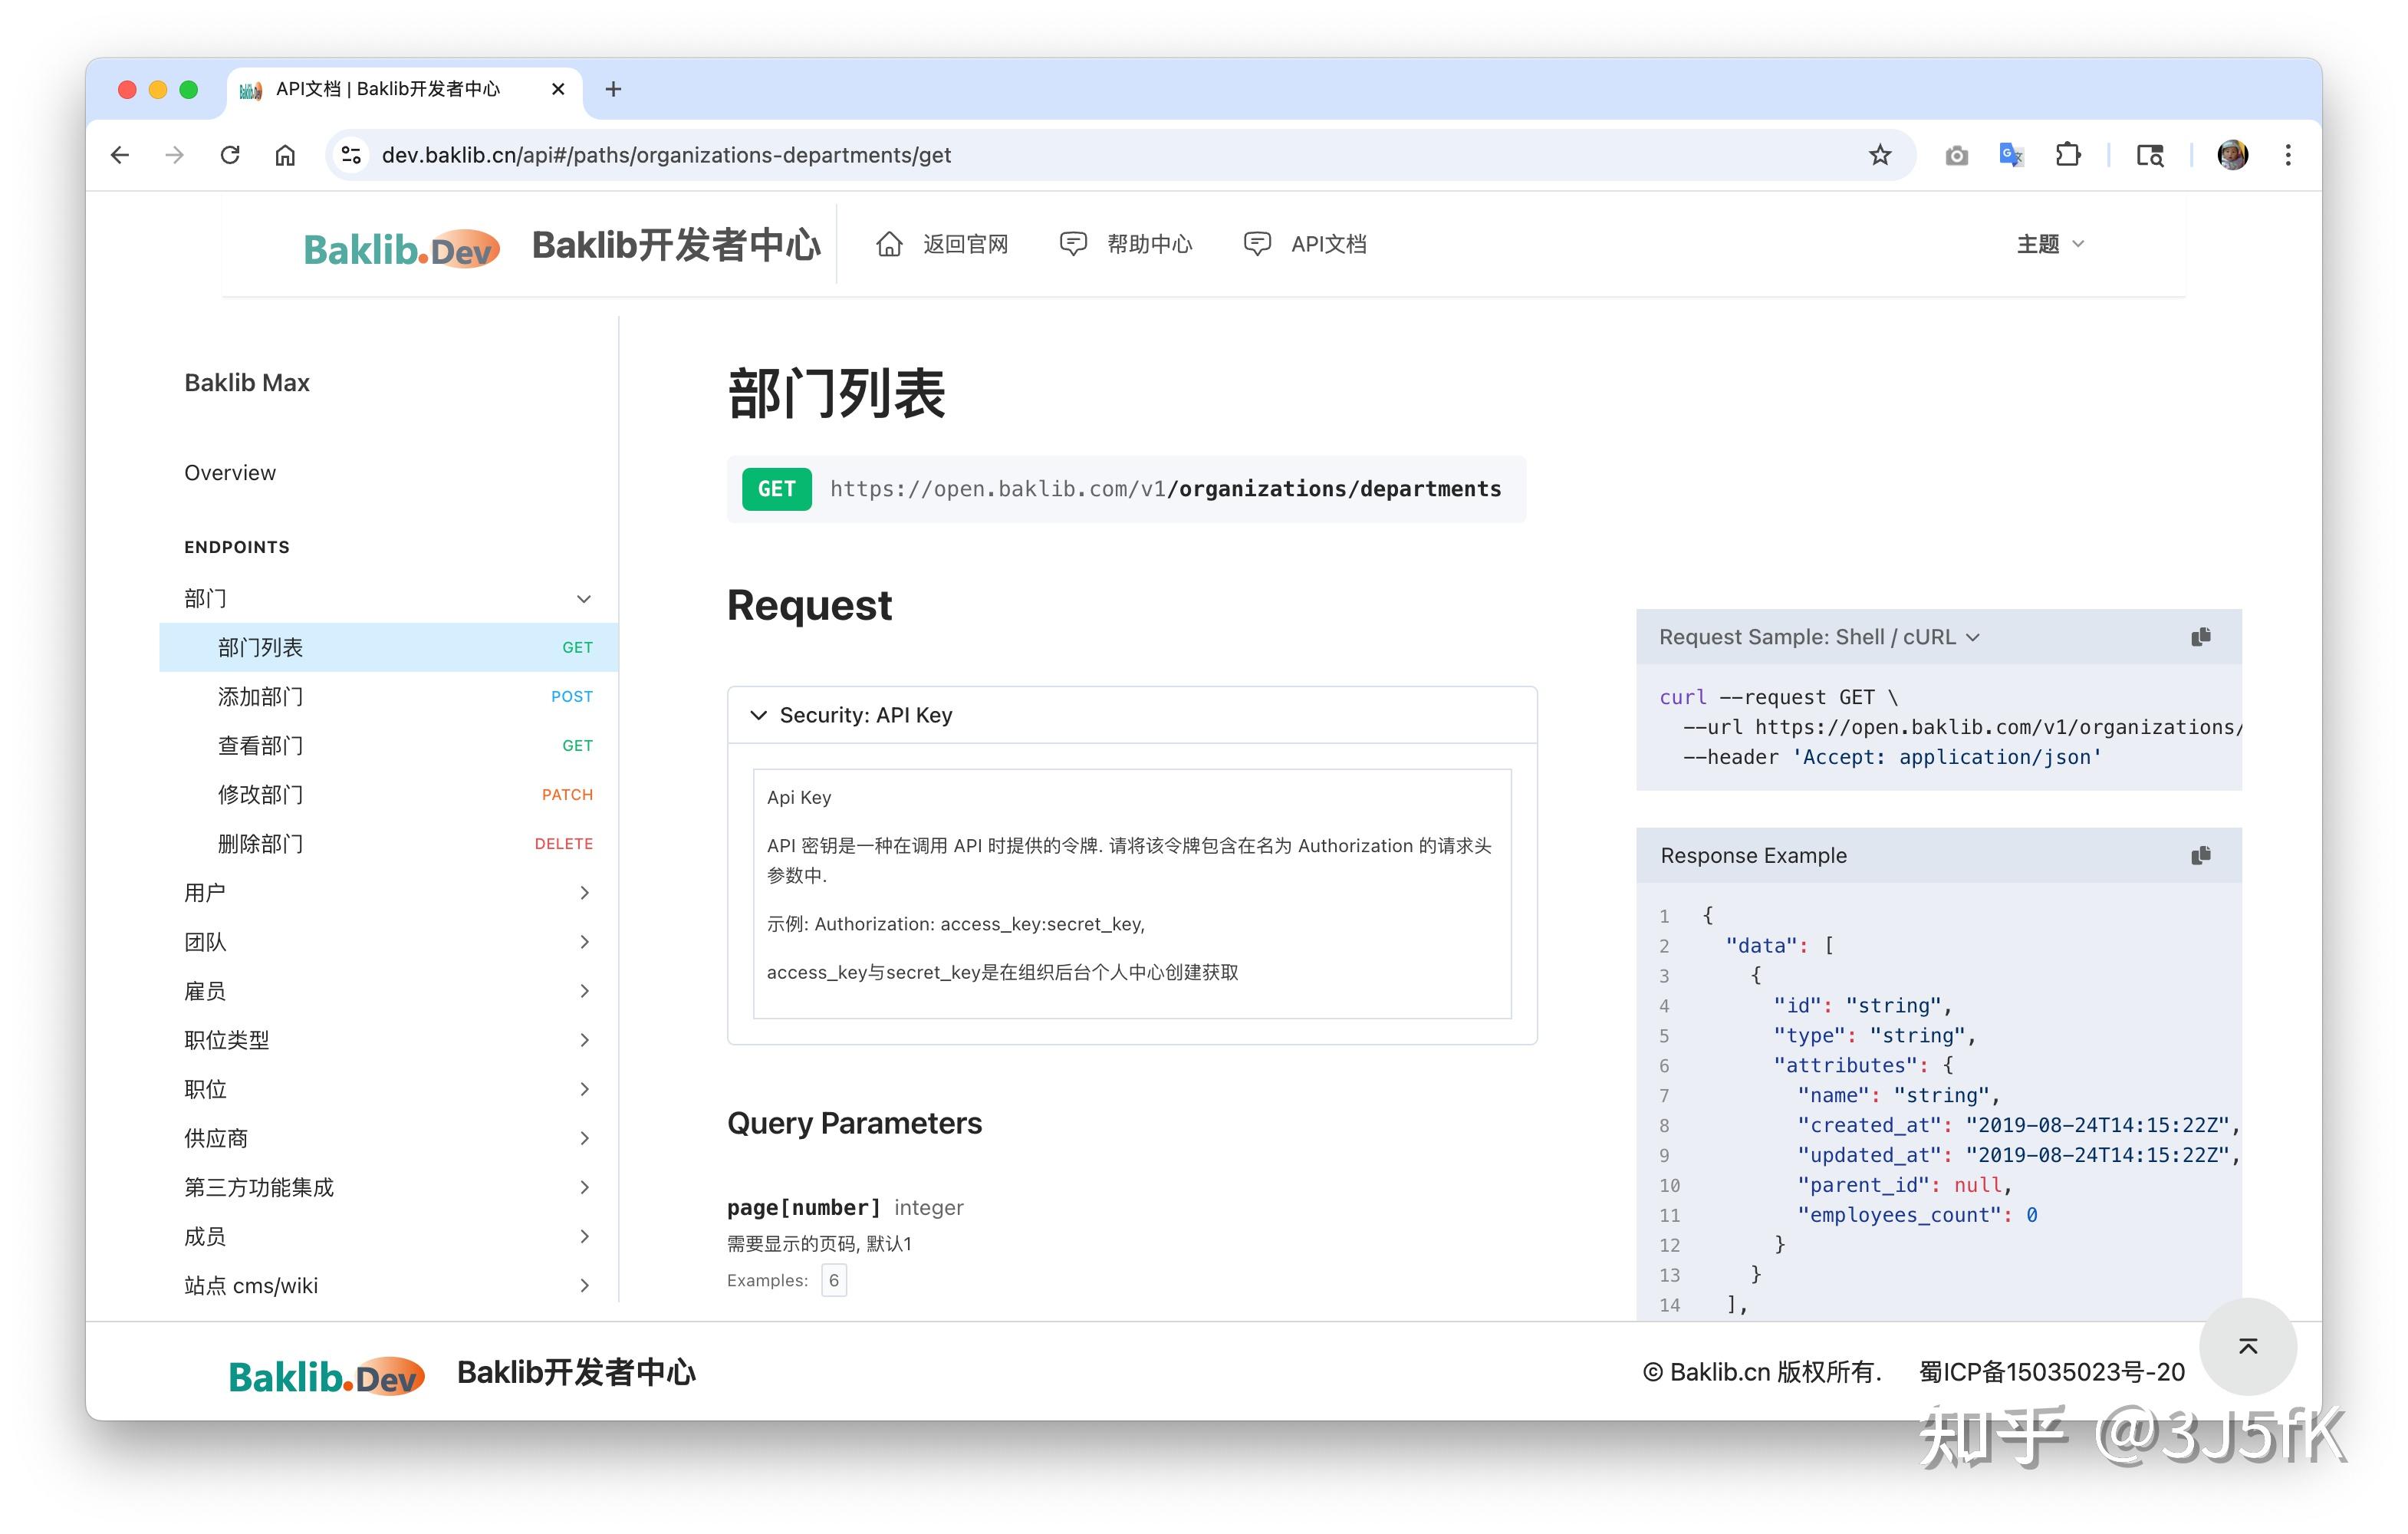
Task: Open the 查看部门 GET endpoint
Action: click(x=388, y=745)
